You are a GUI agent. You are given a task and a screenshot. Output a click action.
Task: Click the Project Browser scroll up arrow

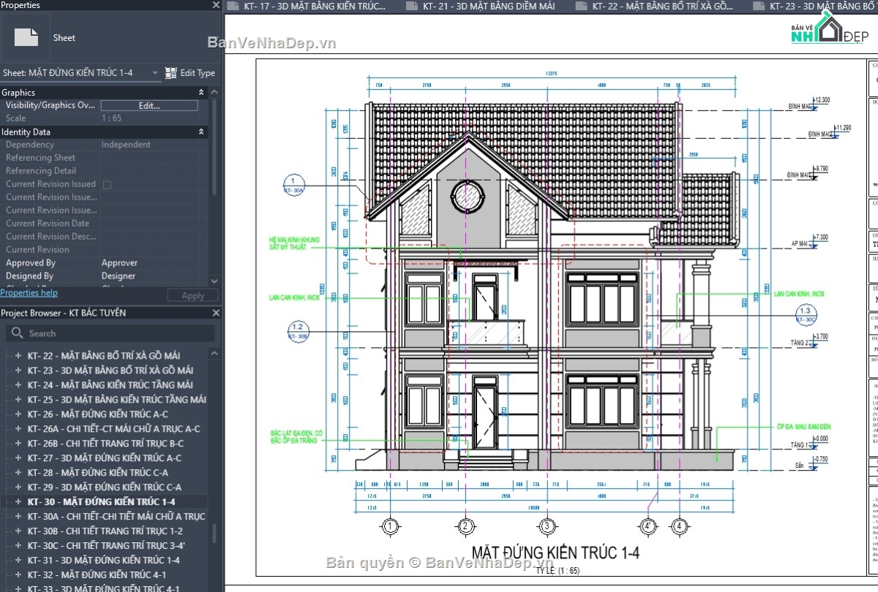(x=214, y=354)
